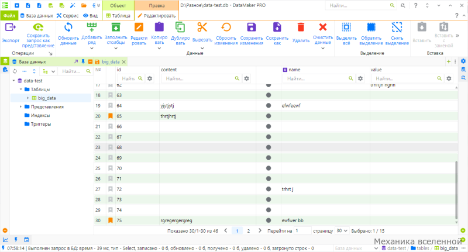Click the red Удалить trash icon

[301, 27]
